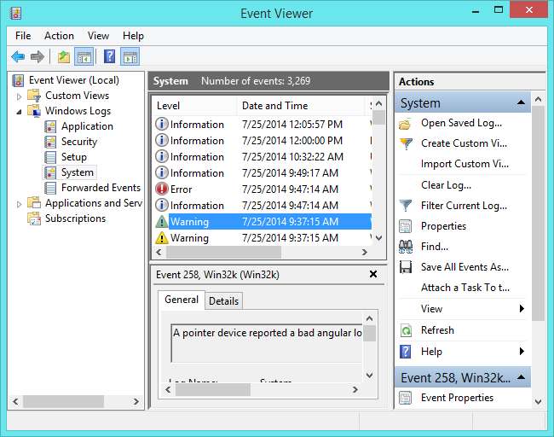Click the green Refresh icon

pos(407,330)
